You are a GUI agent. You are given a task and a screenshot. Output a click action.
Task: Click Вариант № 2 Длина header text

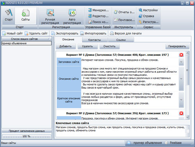[117, 113]
